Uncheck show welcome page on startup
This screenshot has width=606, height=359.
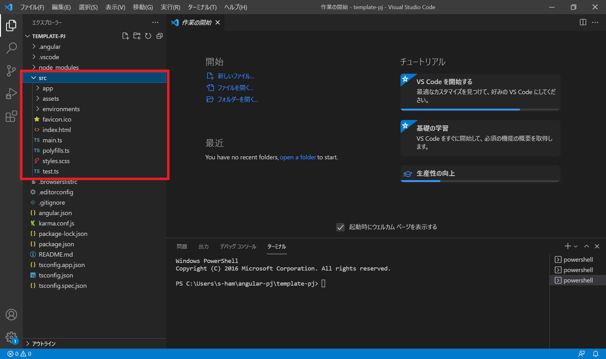(x=340, y=227)
